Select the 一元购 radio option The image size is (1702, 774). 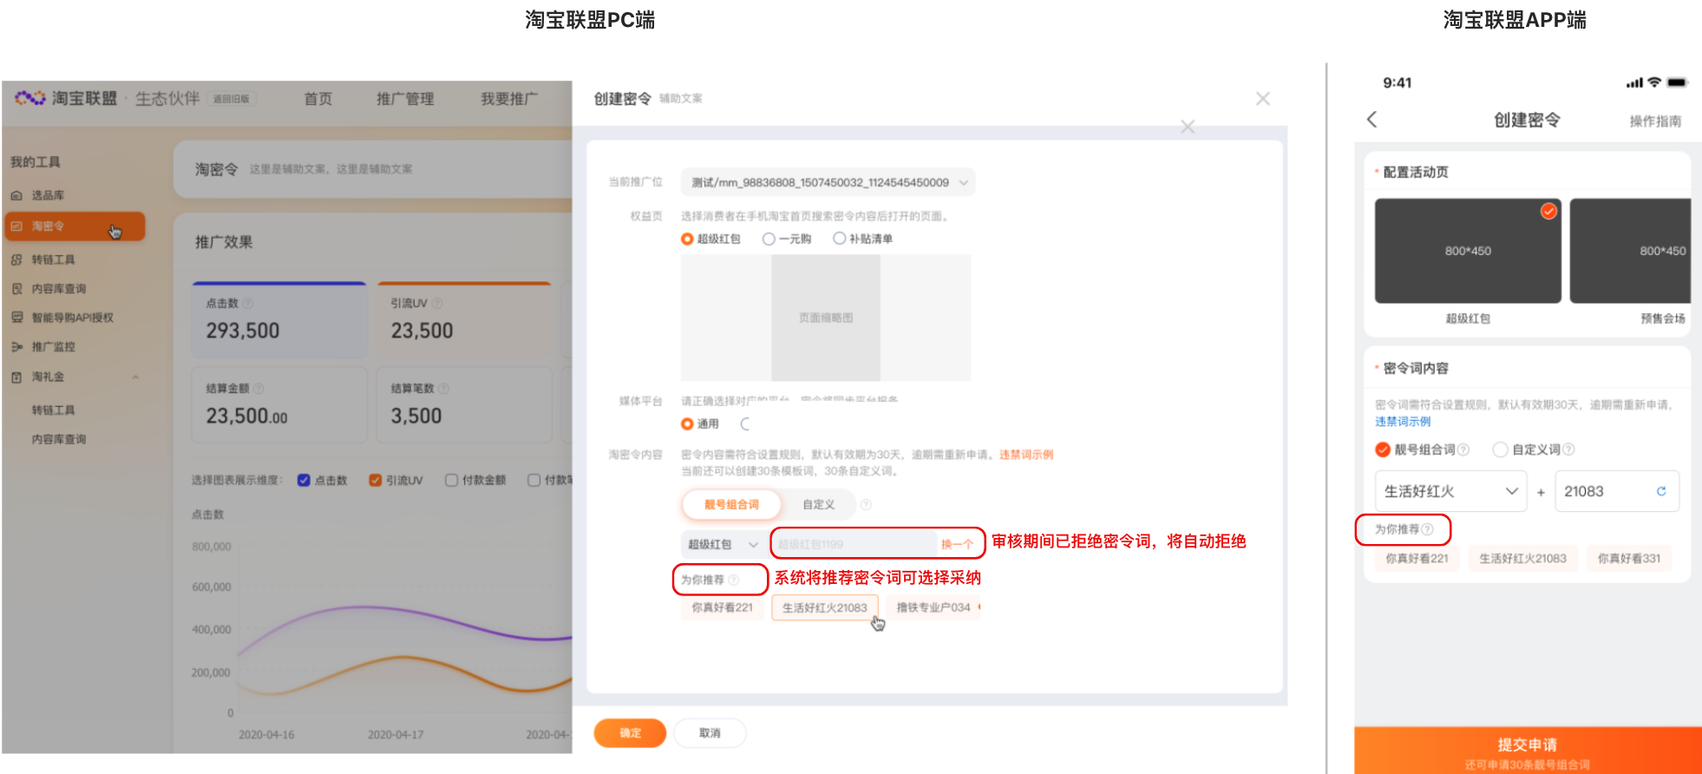[769, 239]
